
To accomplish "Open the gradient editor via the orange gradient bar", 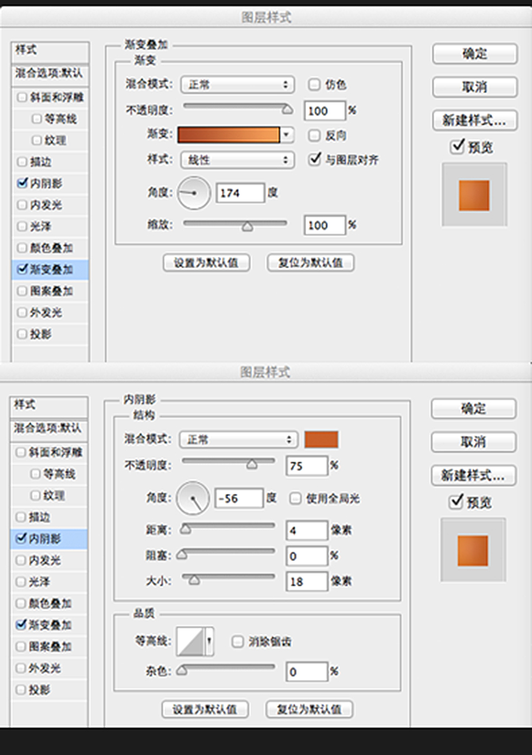I will click(228, 135).
